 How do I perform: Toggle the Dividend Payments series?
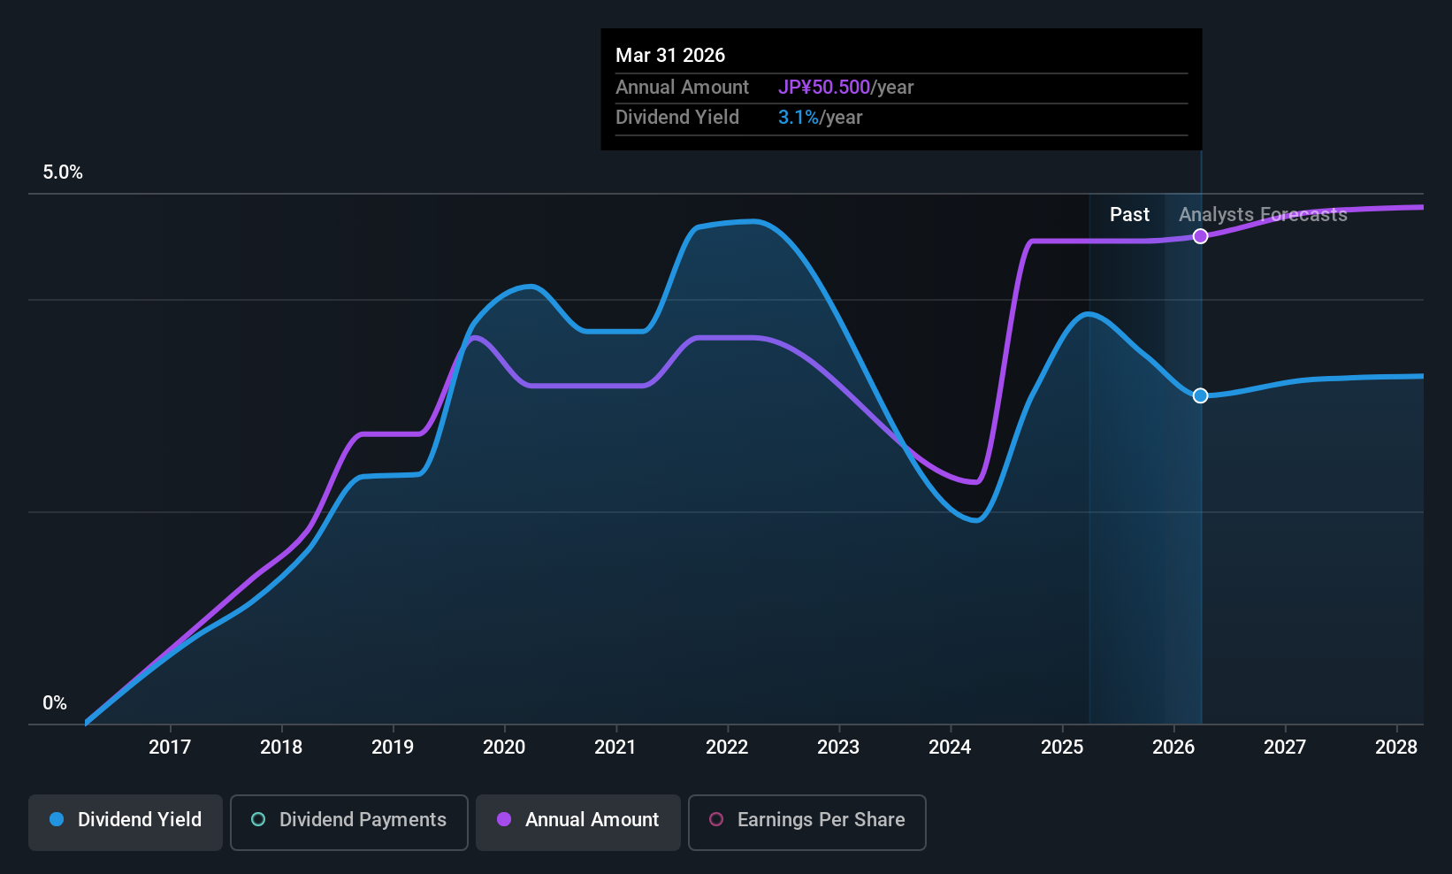349,823
